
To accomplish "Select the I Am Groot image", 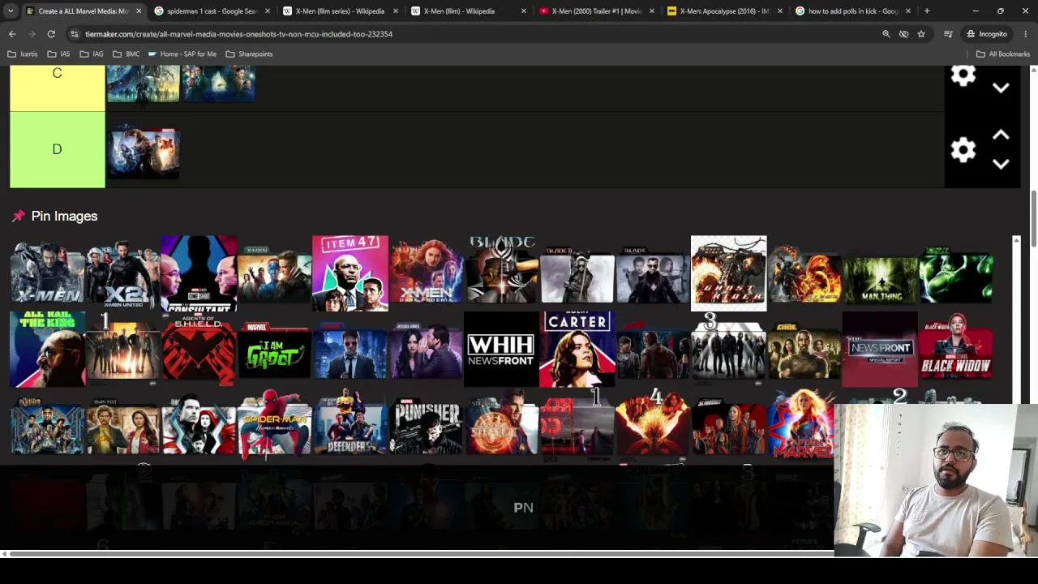I will tap(274, 349).
